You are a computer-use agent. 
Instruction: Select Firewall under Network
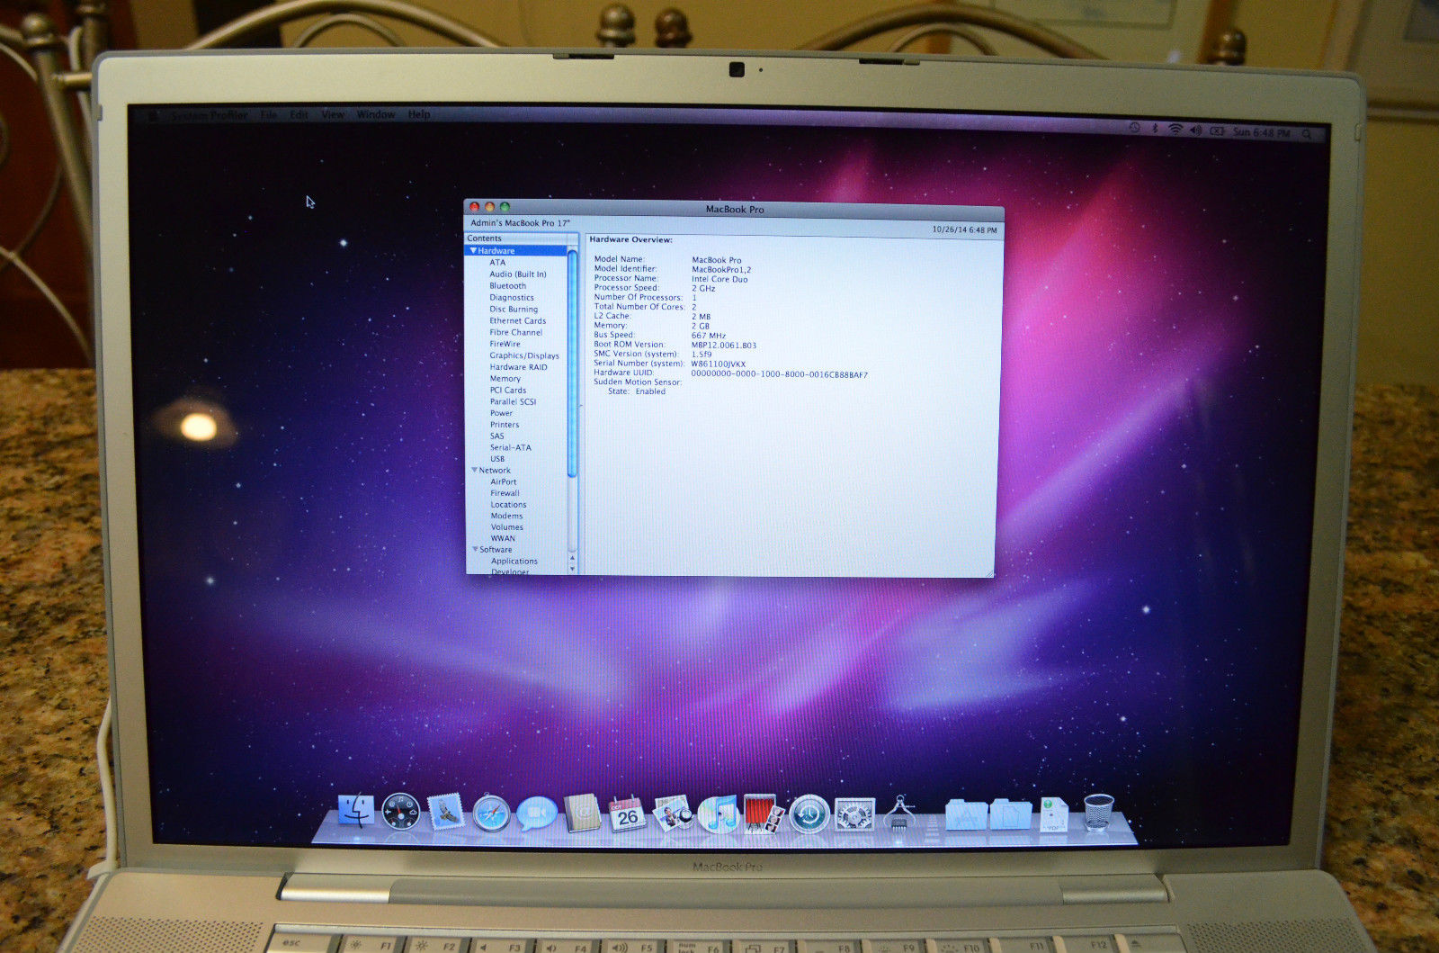click(505, 493)
